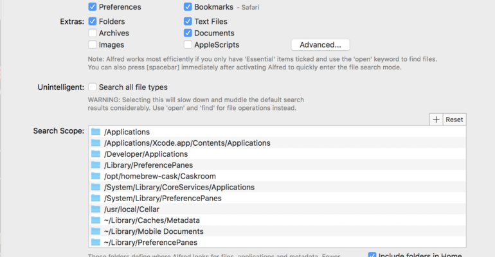This screenshot has width=495, height=257.
Task: Click the Search Scope: label
Action: pyautogui.click(x=59, y=131)
